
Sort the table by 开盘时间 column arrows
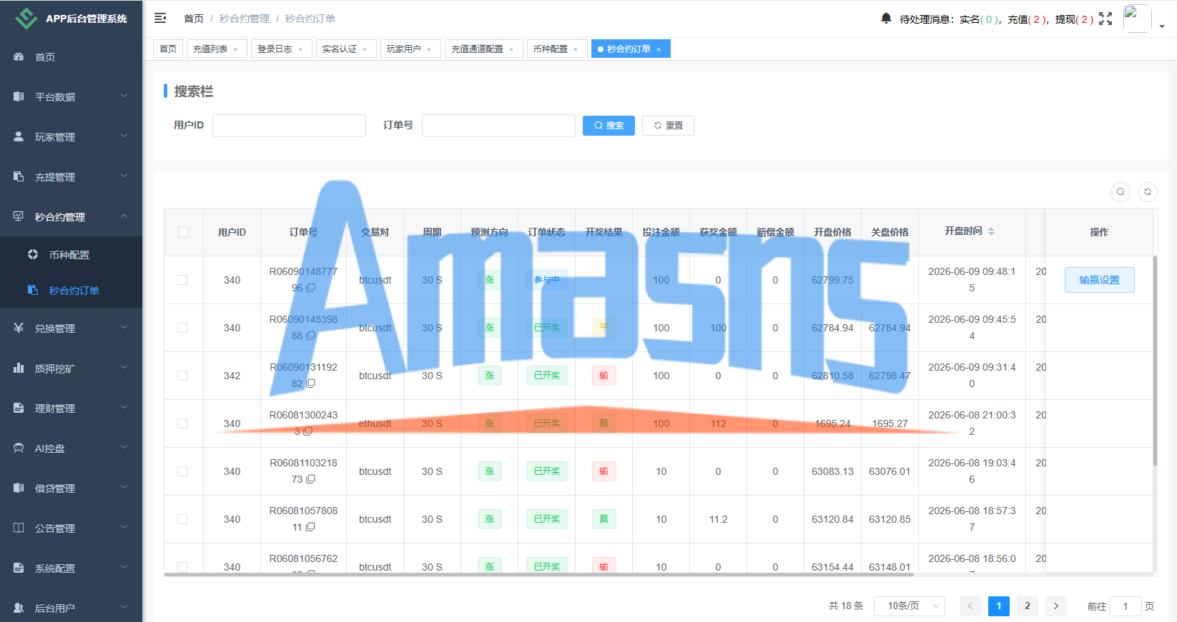point(991,231)
